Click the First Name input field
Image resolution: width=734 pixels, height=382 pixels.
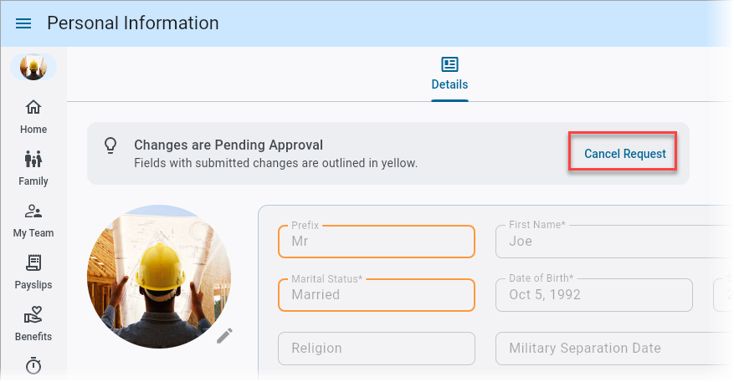point(615,242)
